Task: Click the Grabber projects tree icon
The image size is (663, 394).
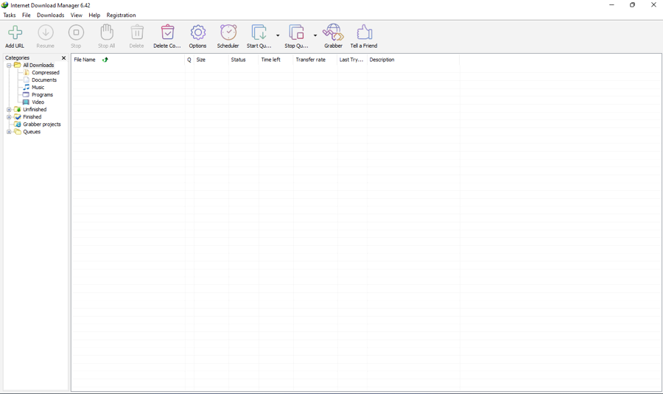Action: click(18, 124)
